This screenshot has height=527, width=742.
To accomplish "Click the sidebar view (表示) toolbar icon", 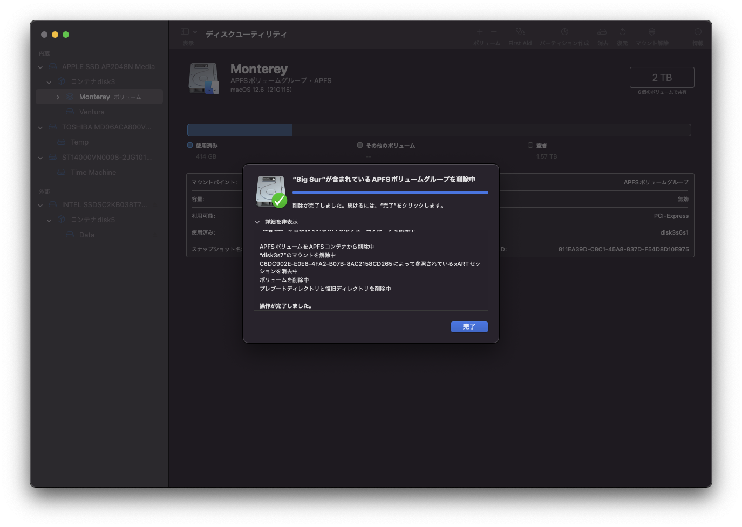I will coord(185,32).
